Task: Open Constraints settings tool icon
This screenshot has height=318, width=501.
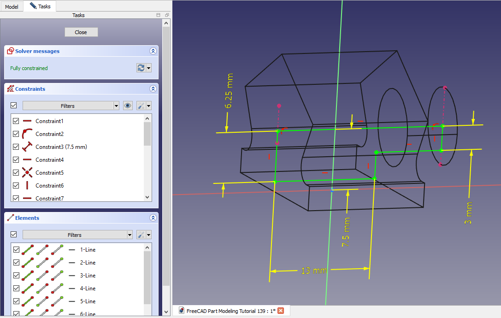Action: click(141, 106)
